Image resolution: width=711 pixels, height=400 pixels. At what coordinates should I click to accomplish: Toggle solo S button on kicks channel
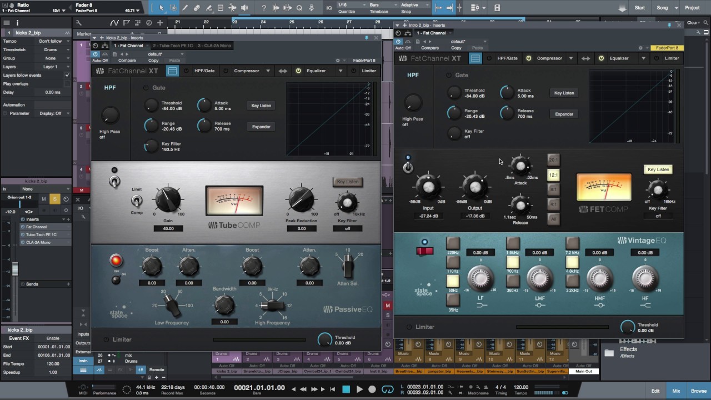pyautogui.click(x=54, y=199)
